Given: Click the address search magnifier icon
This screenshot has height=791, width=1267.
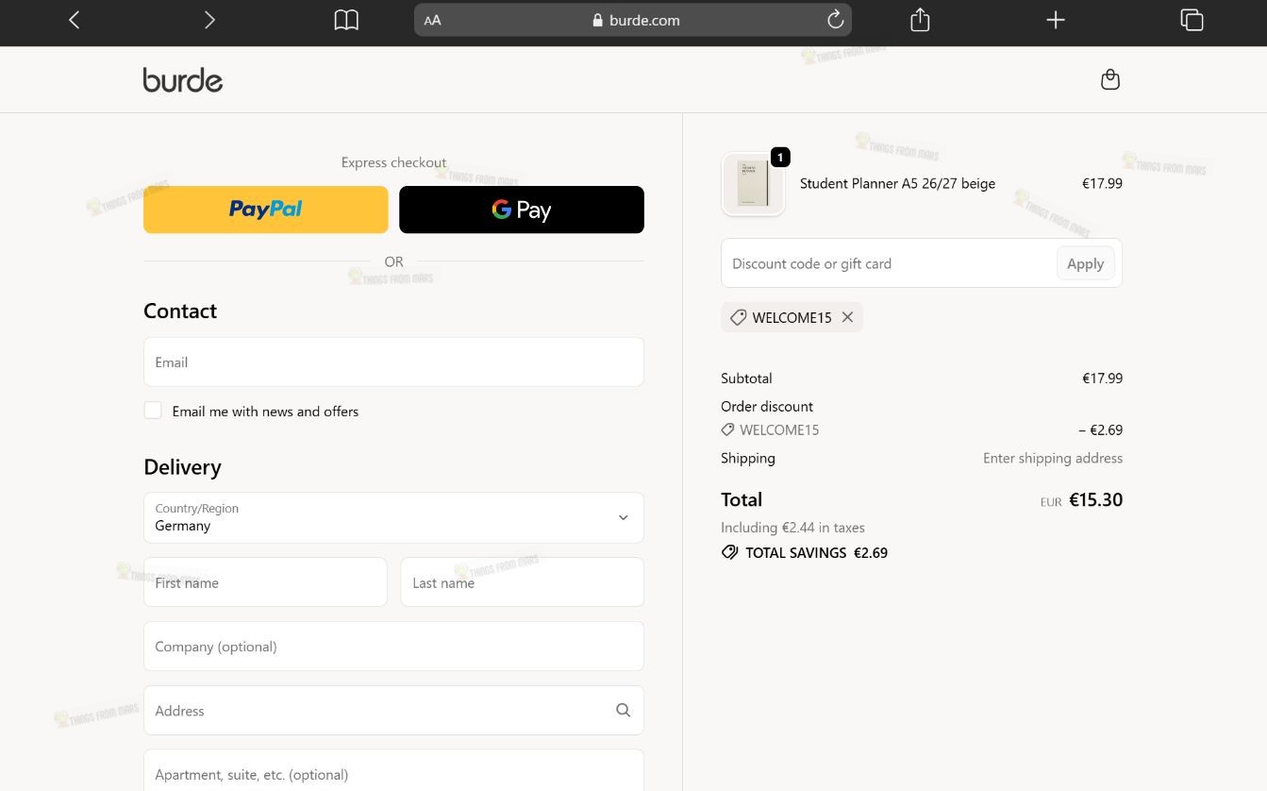Looking at the screenshot, I should 623,710.
